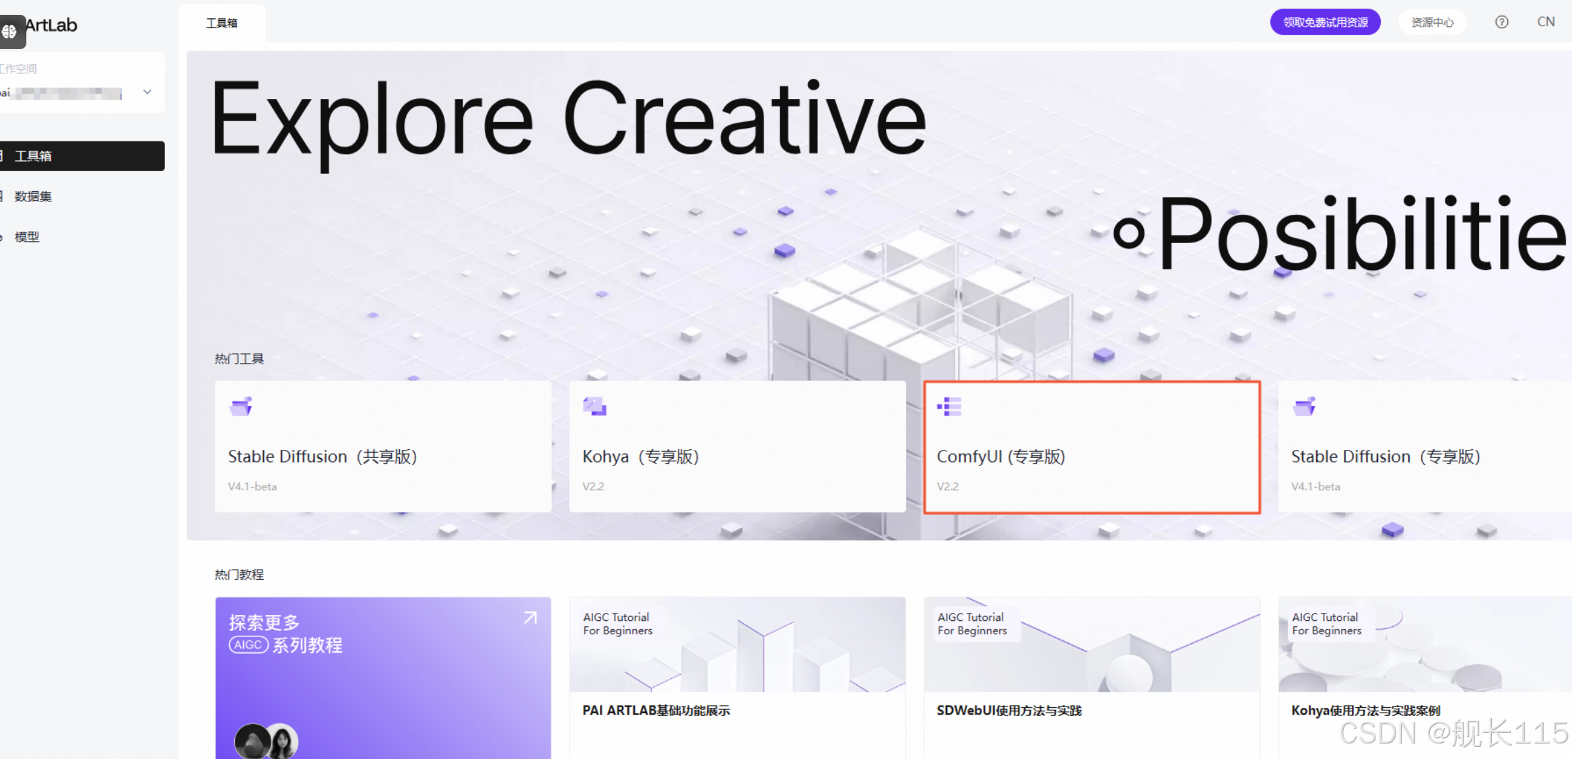The width and height of the screenshot is (1572, 759).
Task: Open the 资源中心 resource center
Action: coord(1432,22)
